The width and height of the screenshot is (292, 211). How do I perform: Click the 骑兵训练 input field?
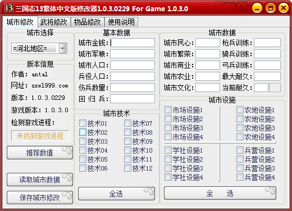267,54
